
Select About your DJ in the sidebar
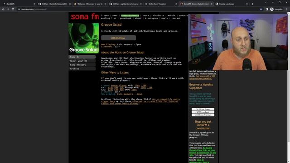pos(82,61)
